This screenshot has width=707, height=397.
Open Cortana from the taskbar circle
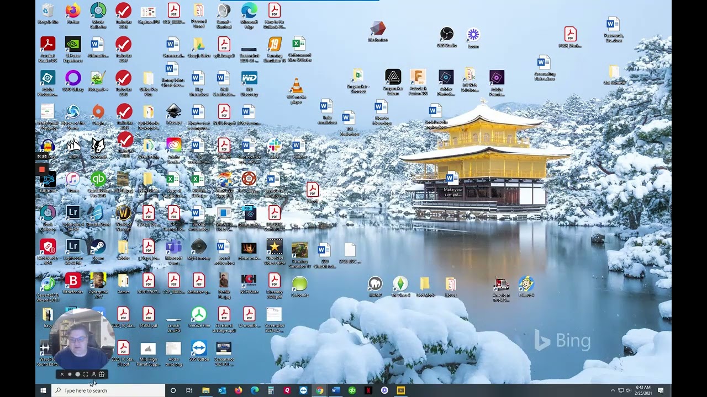pyautogui.click(x=173, y=390)
